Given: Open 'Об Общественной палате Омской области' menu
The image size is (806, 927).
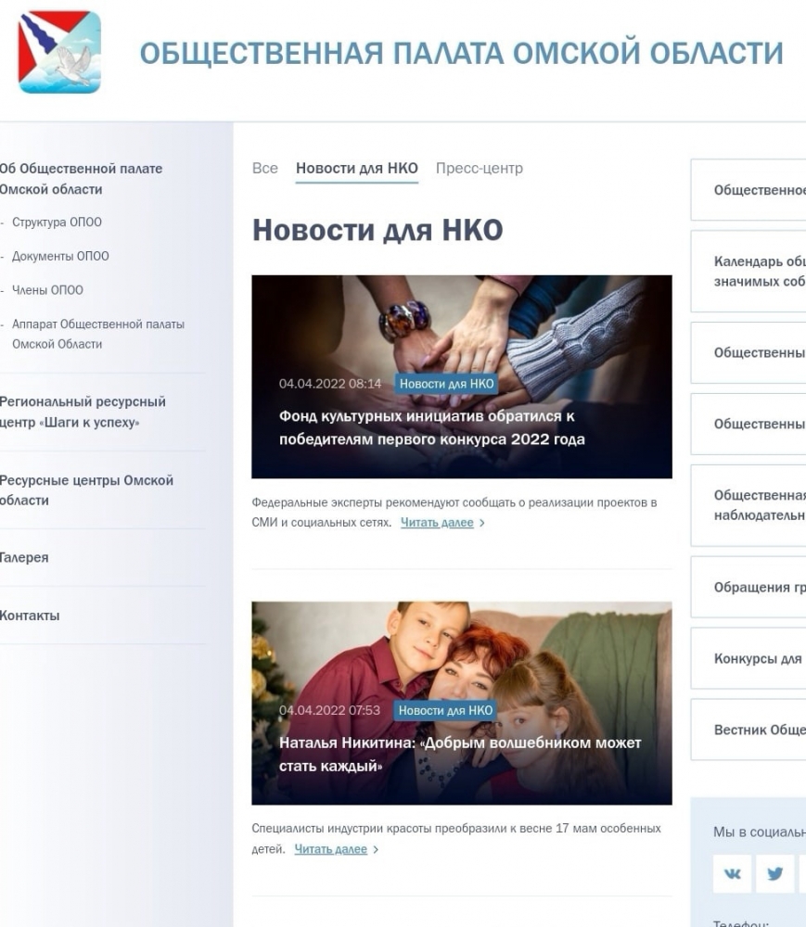Looking at the screenshot, I should pyautogui.click(x=81, y=179).
